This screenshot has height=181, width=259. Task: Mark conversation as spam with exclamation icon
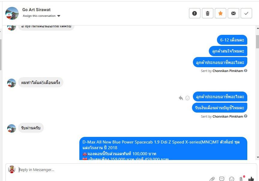[x=195, y=13]
